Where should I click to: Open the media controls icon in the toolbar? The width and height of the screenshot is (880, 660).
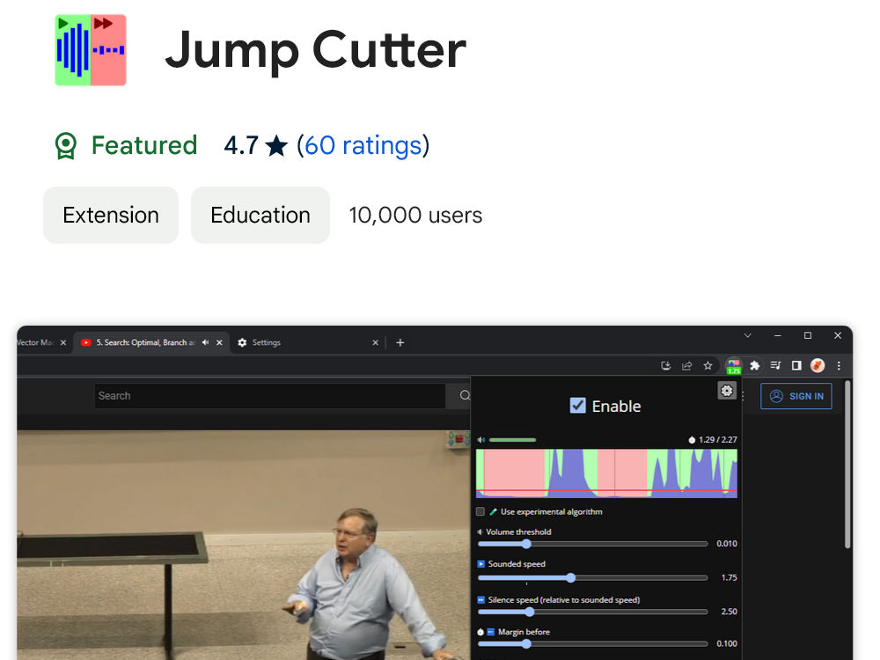click(775, 365)
